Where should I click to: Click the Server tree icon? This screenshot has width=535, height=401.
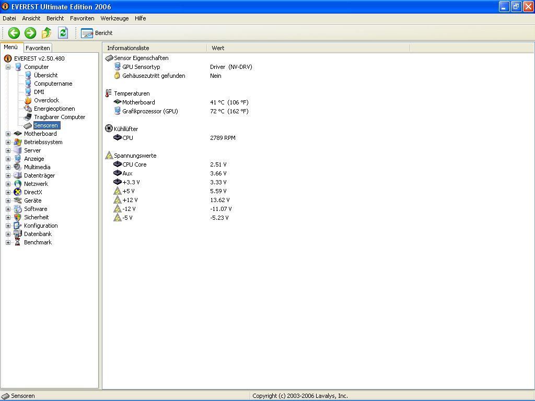coord(18,150)
